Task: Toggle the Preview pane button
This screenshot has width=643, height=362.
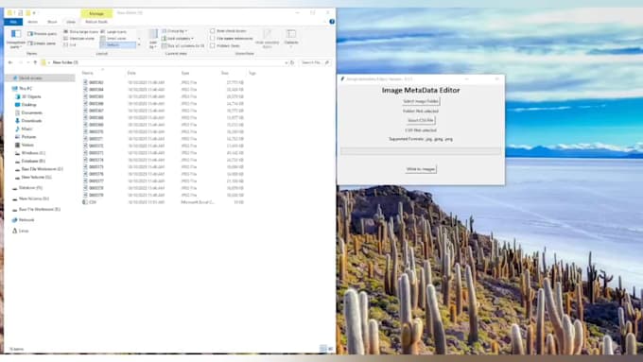Action: [x=43, y=34]
